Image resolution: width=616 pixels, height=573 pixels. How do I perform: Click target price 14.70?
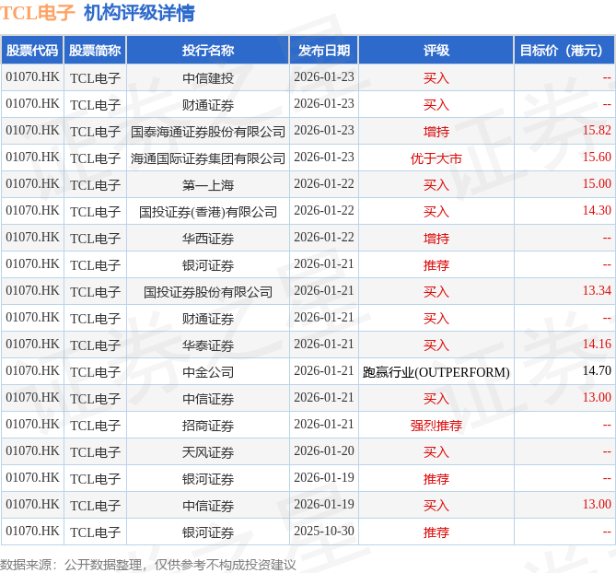coord(597,370)
